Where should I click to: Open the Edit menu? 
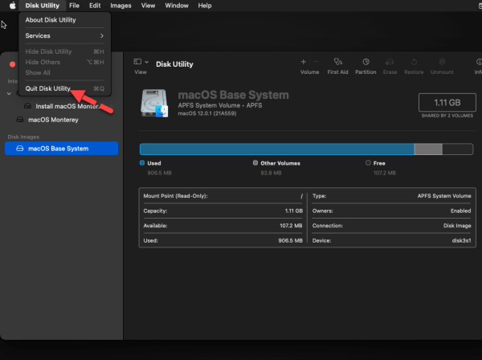point(95,6)
